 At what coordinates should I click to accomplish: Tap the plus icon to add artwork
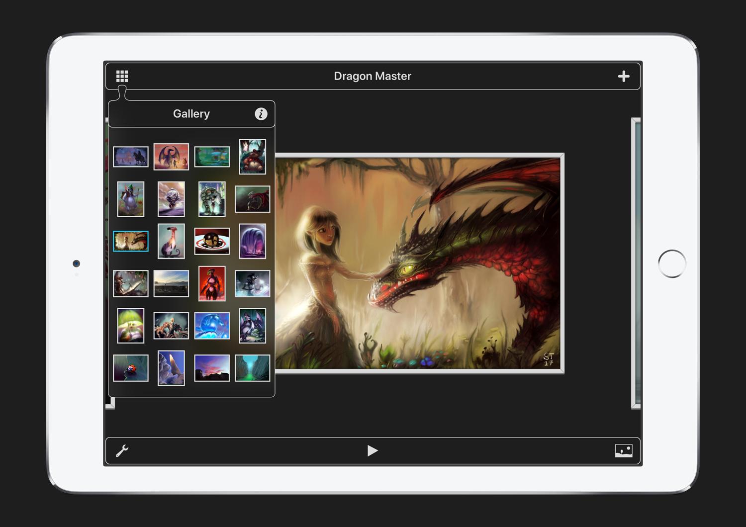pos(624,76)
